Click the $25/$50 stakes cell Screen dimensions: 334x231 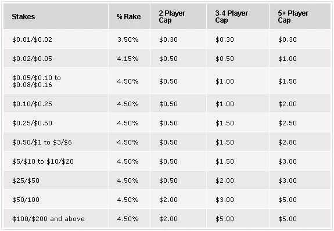click(x=56, y=181)
